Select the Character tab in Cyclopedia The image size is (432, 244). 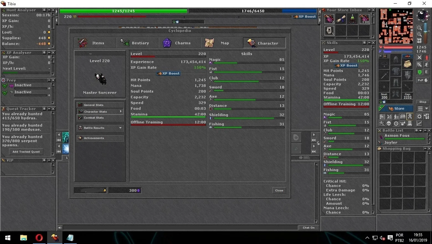[x=264, y=43]
